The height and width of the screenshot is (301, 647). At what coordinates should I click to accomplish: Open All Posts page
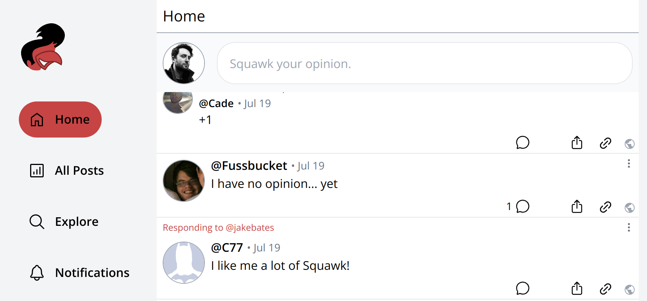(x=67, y=171)
